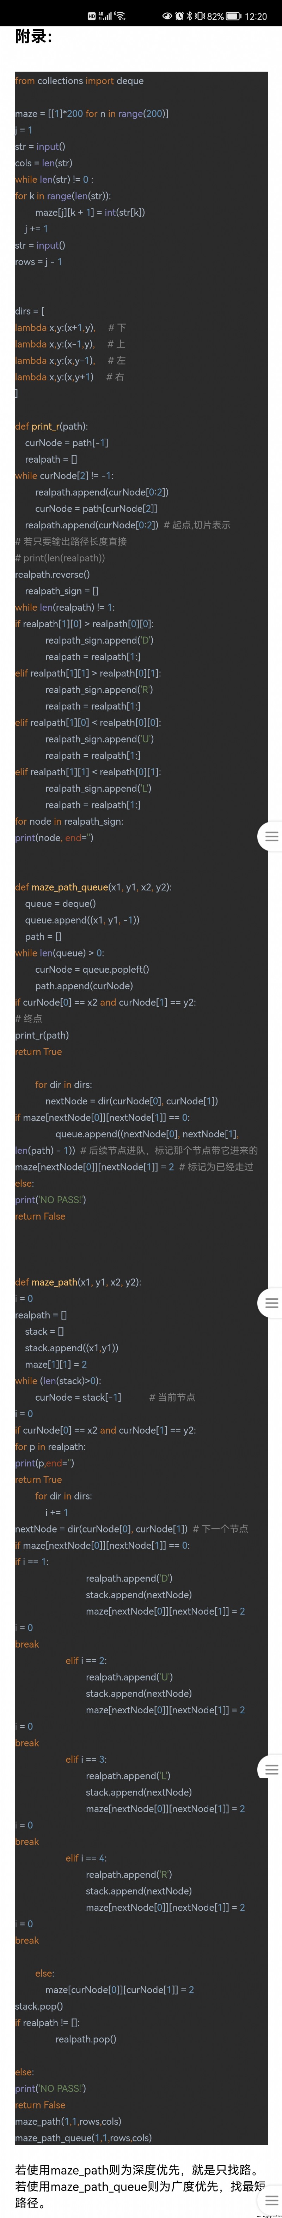
Task: Tap the alarm clock status icon
Action: click(180, 16)
